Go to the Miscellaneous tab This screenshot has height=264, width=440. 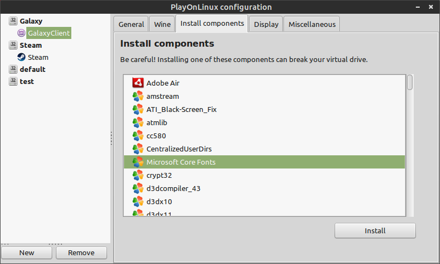312,25
